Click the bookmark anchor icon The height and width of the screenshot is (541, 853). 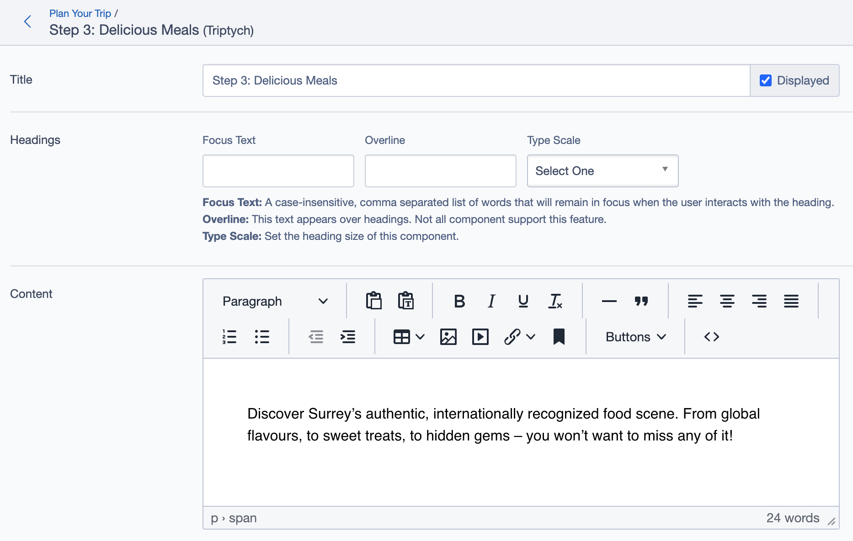point(559,337)
